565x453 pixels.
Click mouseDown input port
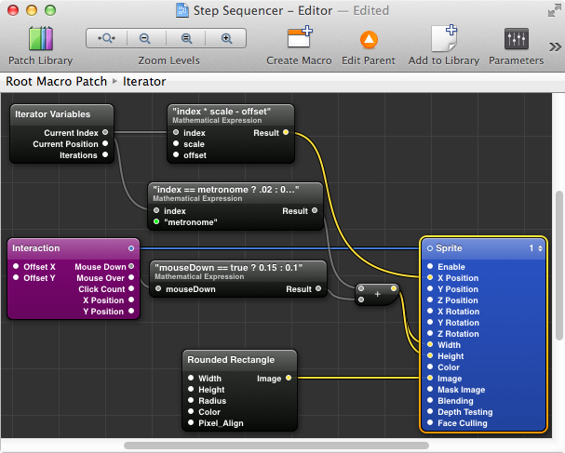pos(158,288)
